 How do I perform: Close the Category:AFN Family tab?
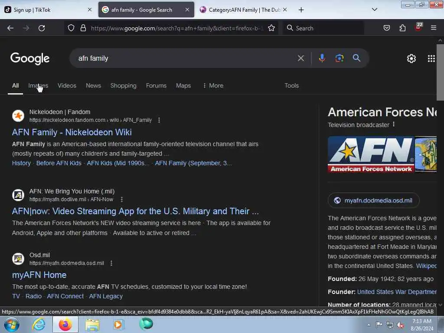pos(285,10)
